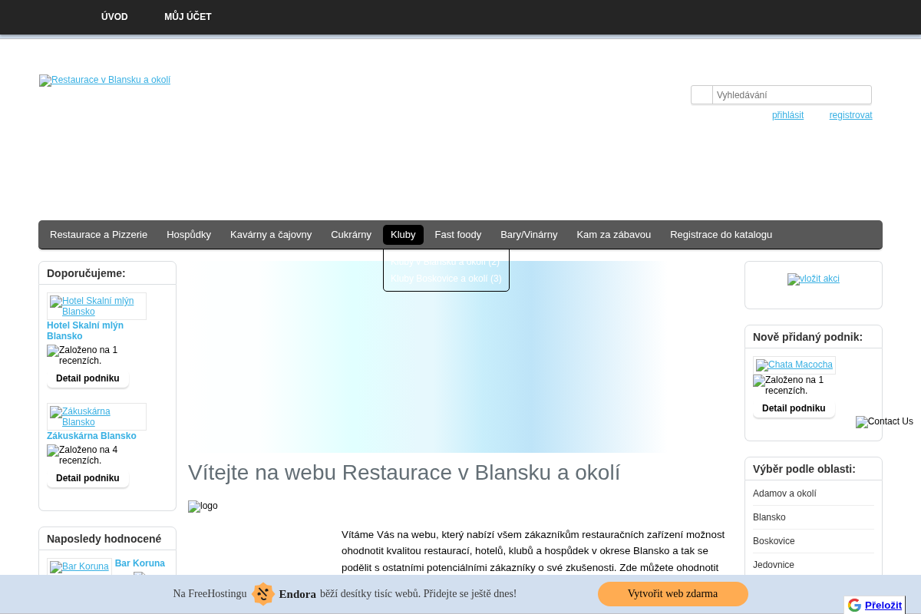
Task: Open the bold Hotel Skalní mlýn Blansko title link
Action: tap(85, 331)
